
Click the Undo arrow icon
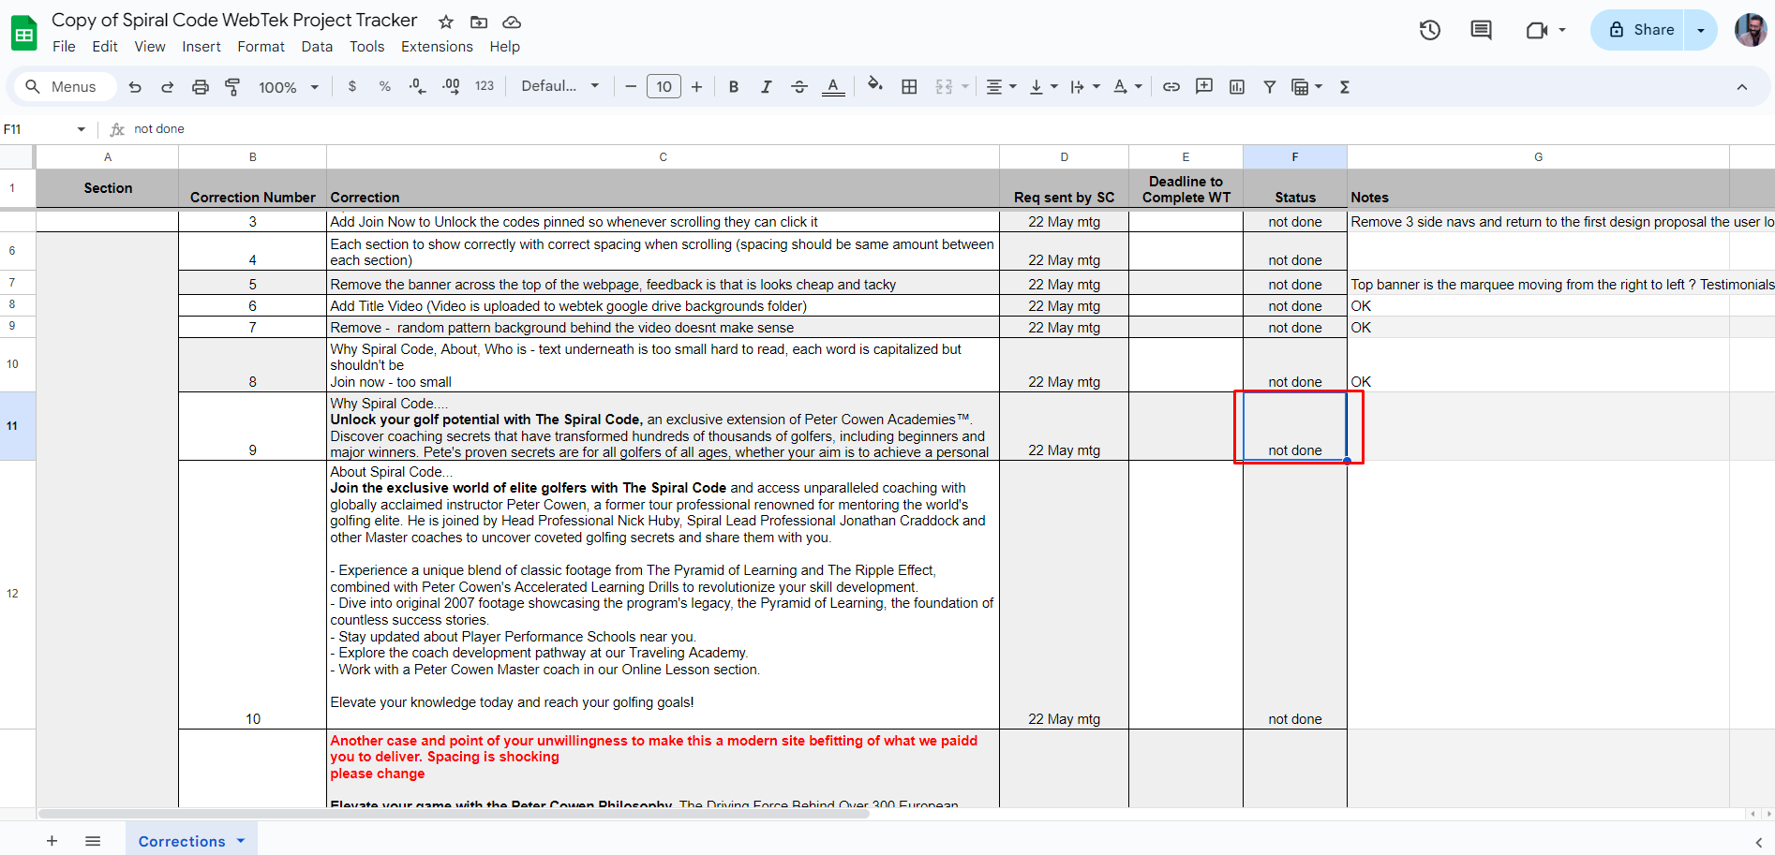(x=135, y=87)
